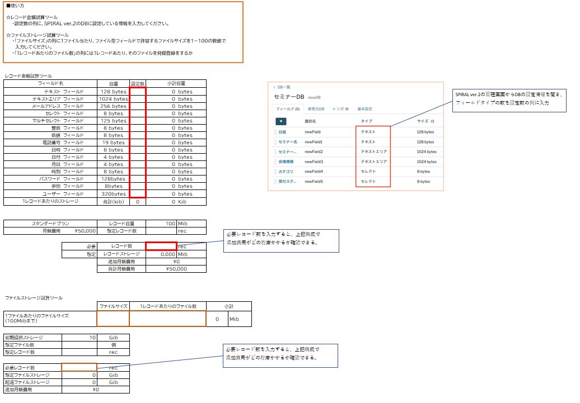Viewport: 580px width, 403px height.
Task: Select 設定数 cell for ユーザー フィールド
Action: pos(138,194)
